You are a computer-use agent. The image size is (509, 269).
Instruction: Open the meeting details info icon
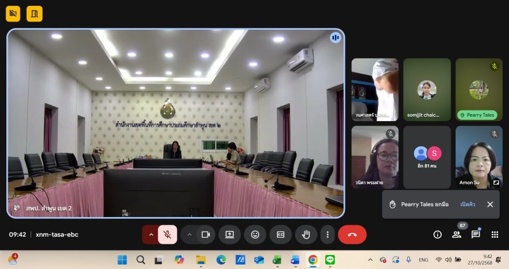tap(438, 234)
